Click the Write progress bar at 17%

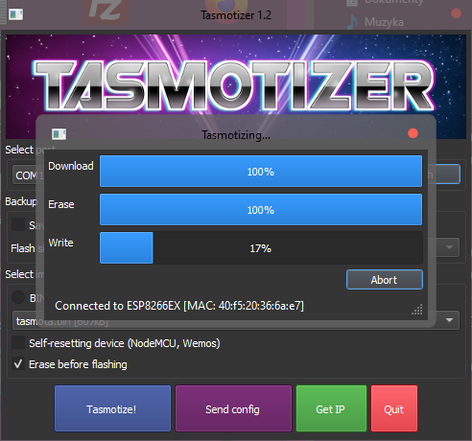coord(261,248)
